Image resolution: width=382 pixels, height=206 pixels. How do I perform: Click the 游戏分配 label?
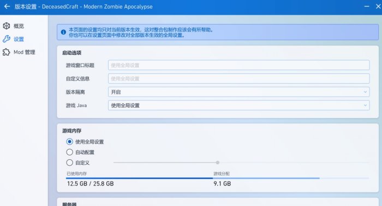tap(222, 173)
